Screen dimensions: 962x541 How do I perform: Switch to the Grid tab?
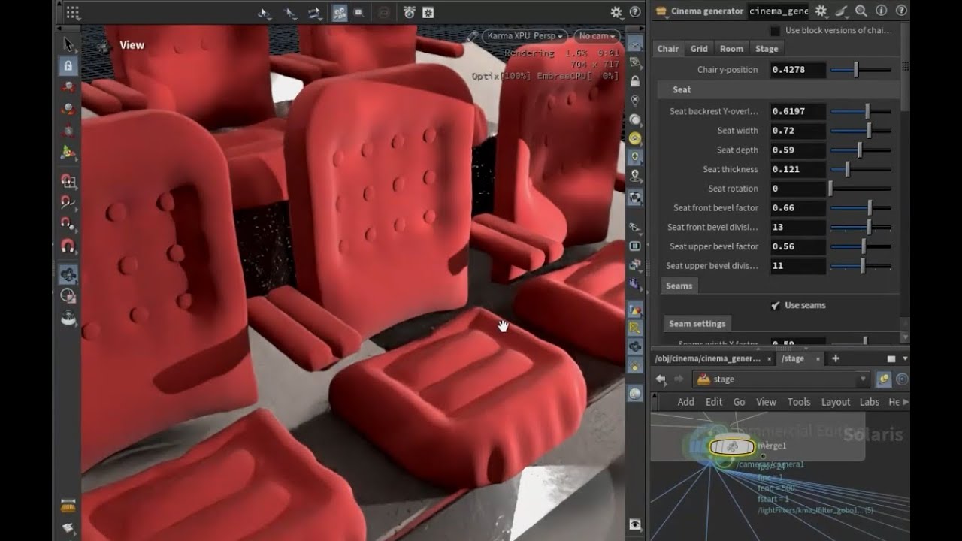click(x=699, y=49)
